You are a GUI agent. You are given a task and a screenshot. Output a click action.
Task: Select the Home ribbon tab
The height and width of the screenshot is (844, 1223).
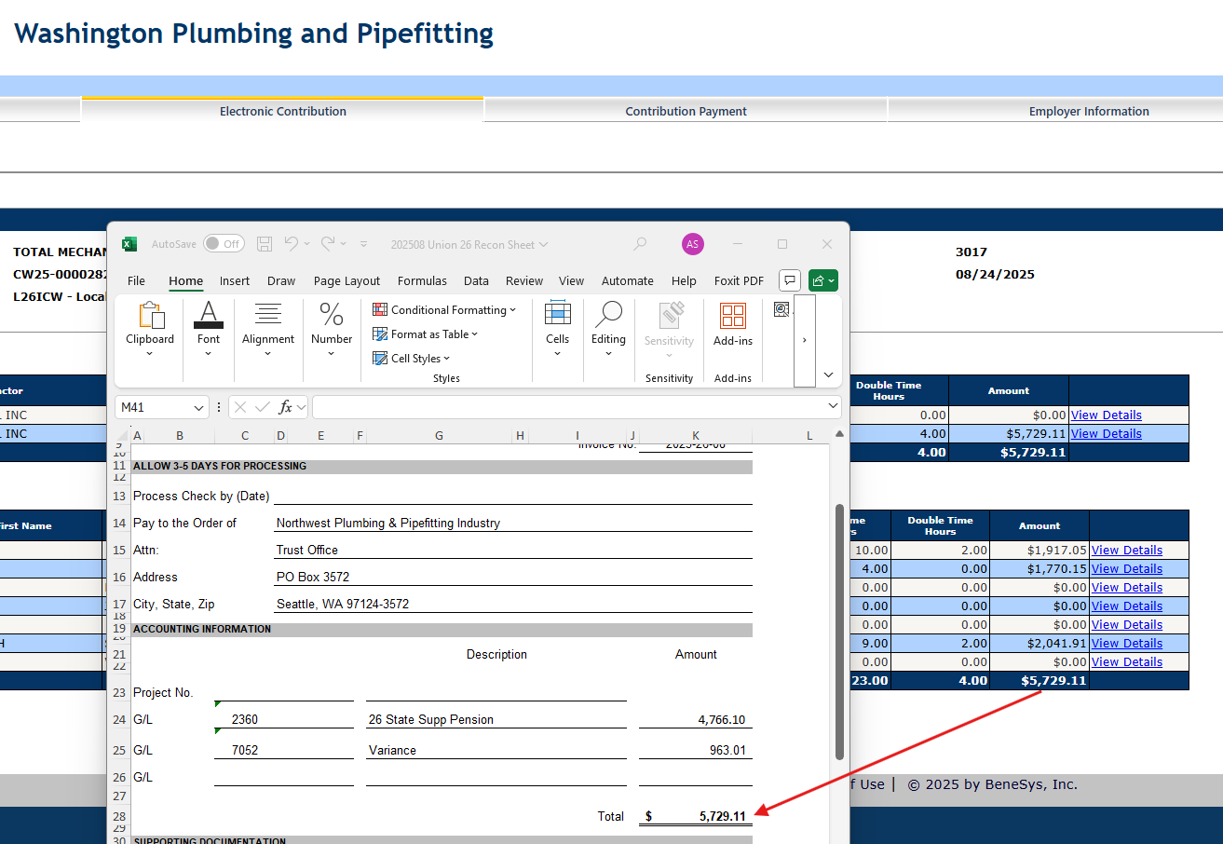186,280
